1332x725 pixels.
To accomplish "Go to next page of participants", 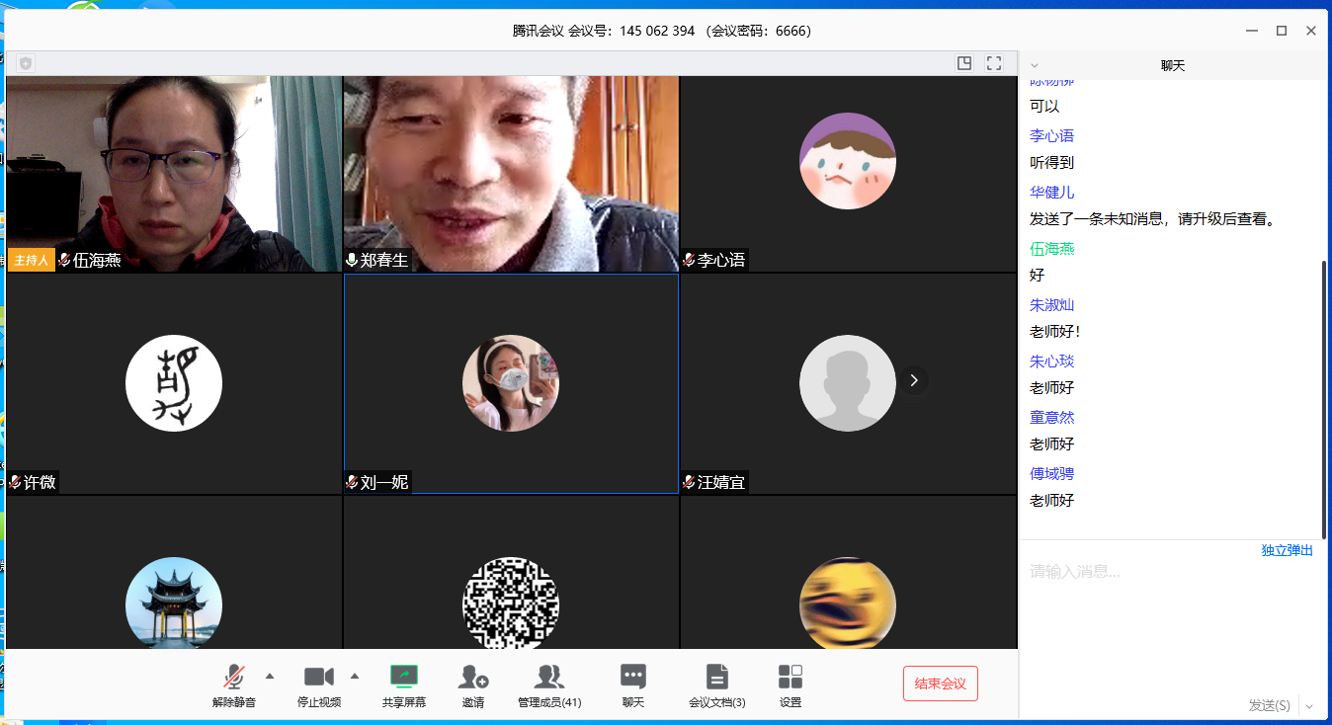I will point(914,380).
